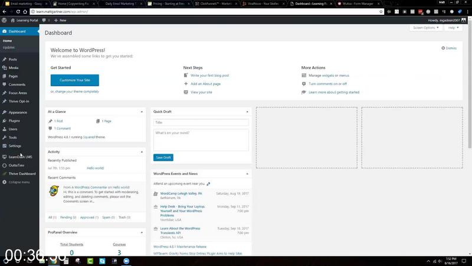The image size is (472, 266).
Task: Click change your theme completely link
Action: pos(77,92)
